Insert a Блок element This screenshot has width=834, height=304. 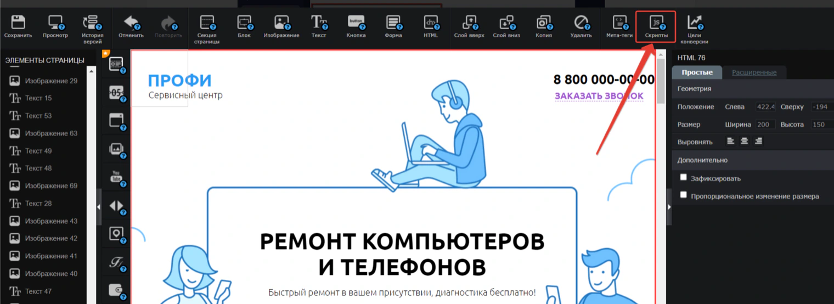point(244,22)
